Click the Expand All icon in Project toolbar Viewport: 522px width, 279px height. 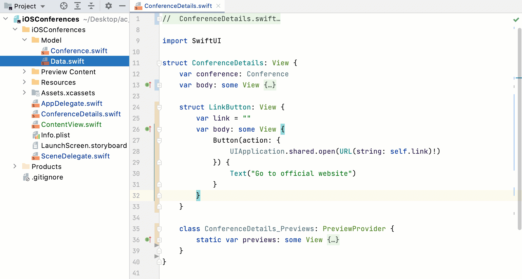(77, 6)
